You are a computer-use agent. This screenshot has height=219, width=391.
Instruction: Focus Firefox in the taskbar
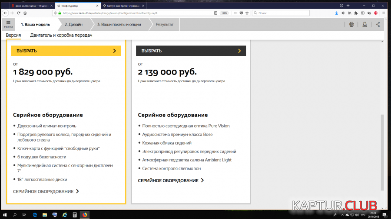click(x=85, y=215)
